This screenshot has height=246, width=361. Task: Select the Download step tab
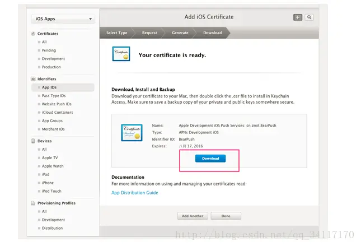pyautogui.click(x=213, y=33)
